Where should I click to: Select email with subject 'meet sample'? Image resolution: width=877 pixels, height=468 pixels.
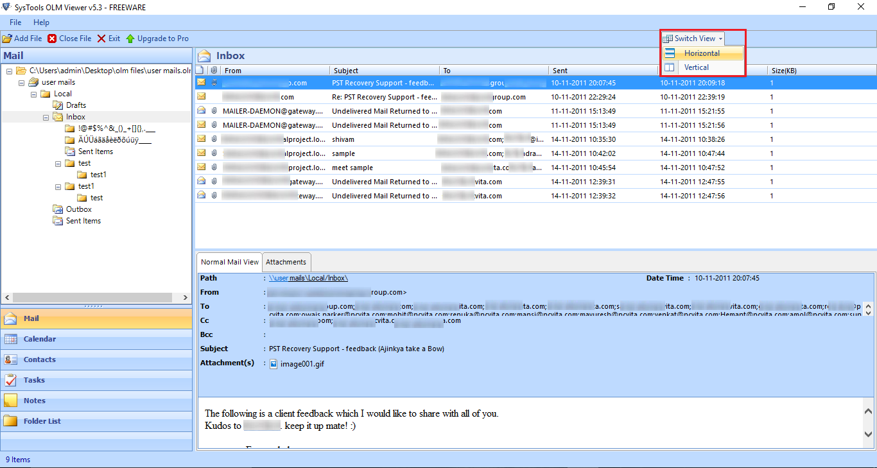pyautogui.click(x=536, y=168)
